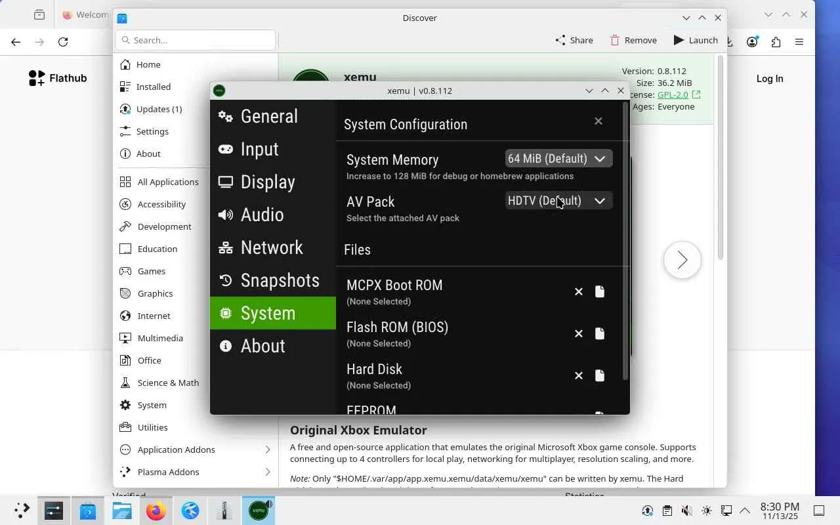Select All Applications in Discover
Screen dimensions: 840x525
pyautogui.click(x=196, y=182)
